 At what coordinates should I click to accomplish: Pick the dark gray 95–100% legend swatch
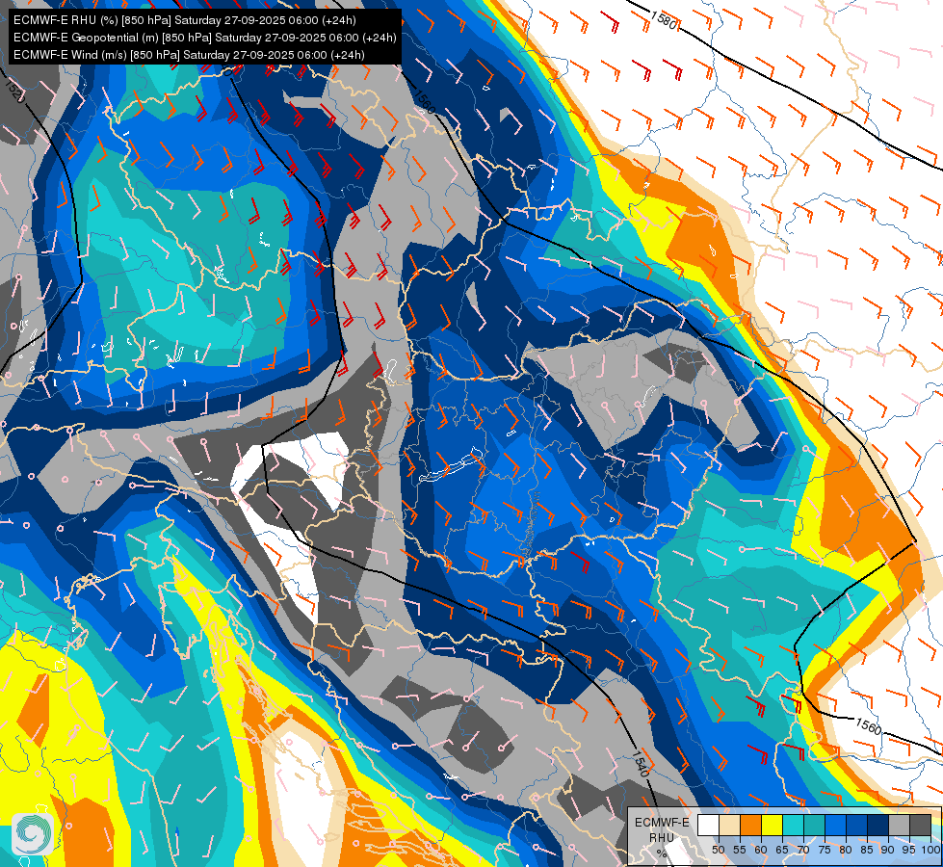920,825
